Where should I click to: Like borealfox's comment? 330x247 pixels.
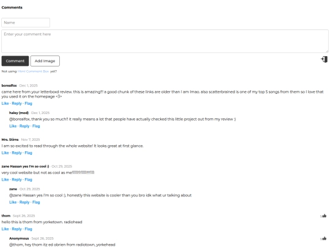(x=5, y=103)
